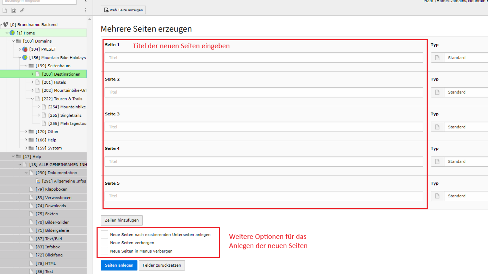Open the Typ dropdown for Seite 1

[465, 58]
